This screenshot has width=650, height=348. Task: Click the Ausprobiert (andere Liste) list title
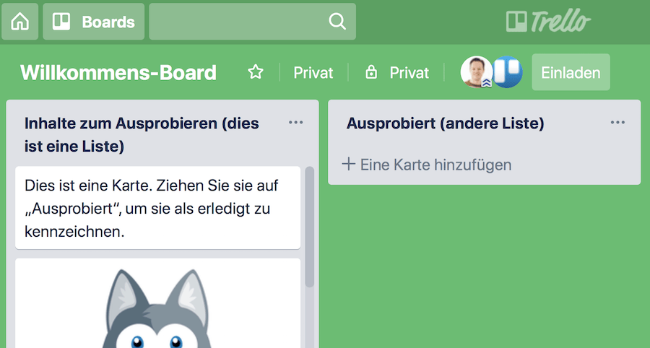click(445, 123)
